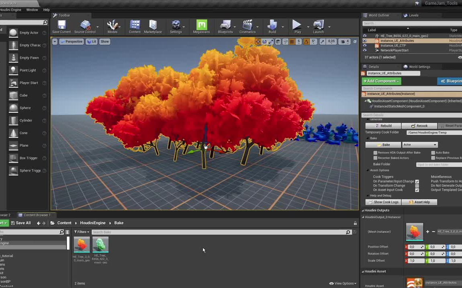Uncheck On Asset Input Cook trigger
The width and height of the screenshot is (462, 288).
point(417,190)
